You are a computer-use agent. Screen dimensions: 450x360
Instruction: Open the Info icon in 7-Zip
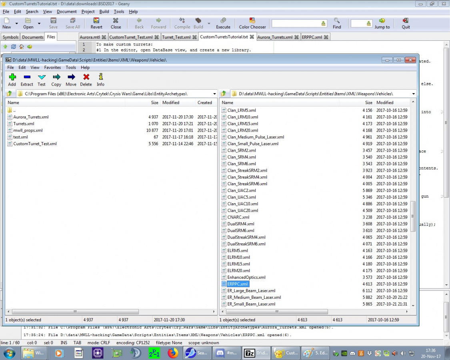pos(100,77)
